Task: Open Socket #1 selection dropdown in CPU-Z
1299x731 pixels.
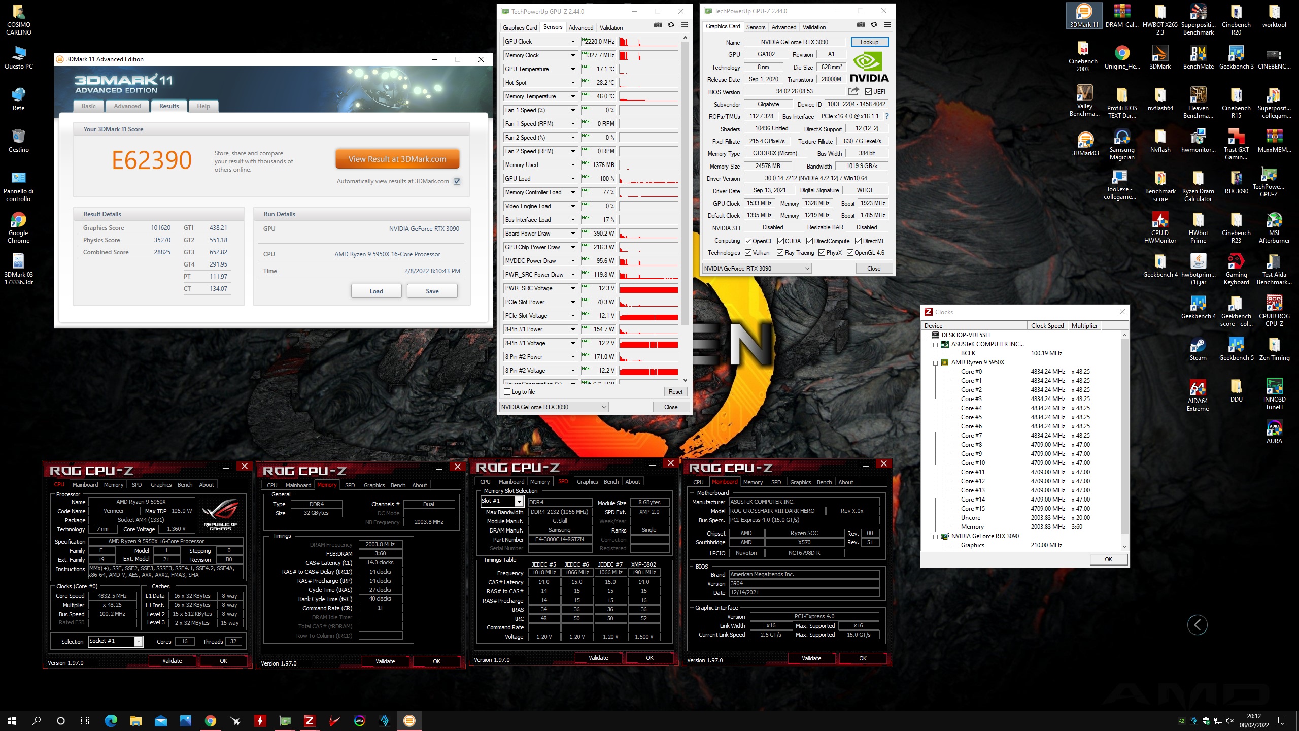Action: point(139,641)
